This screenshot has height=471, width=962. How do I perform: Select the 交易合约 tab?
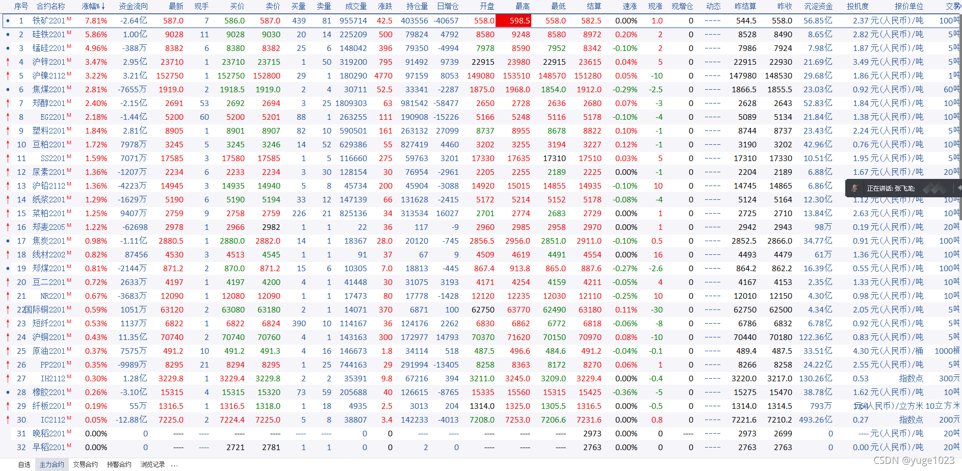85,464
